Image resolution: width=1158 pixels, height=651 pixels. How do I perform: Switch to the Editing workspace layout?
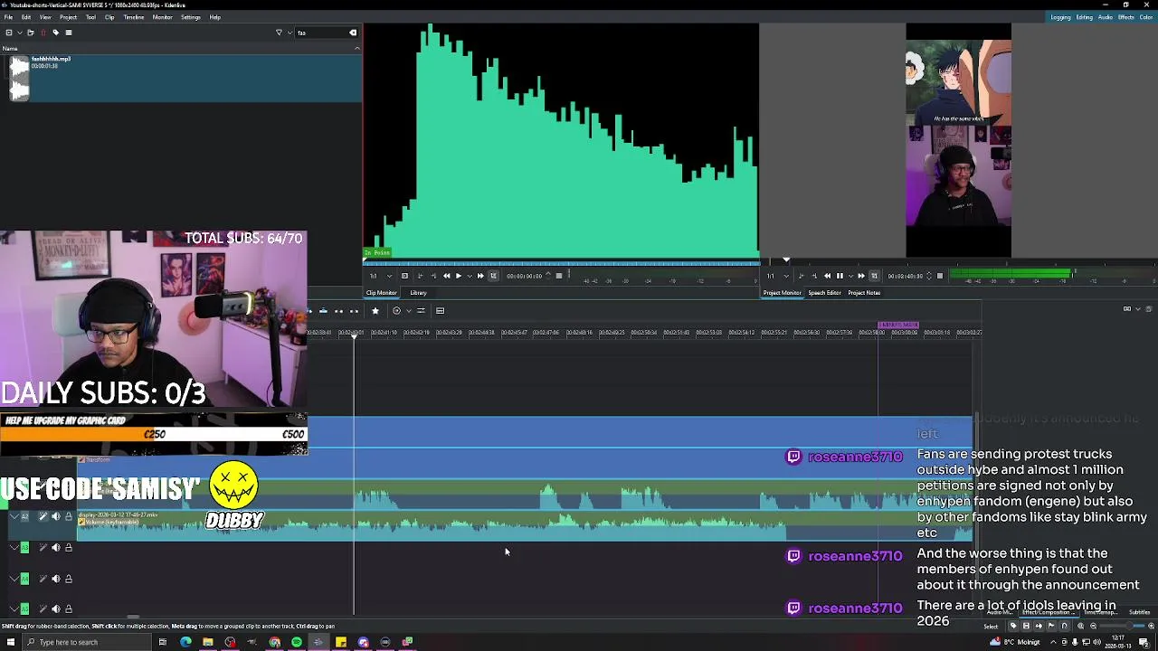[x=1084, y=17]
